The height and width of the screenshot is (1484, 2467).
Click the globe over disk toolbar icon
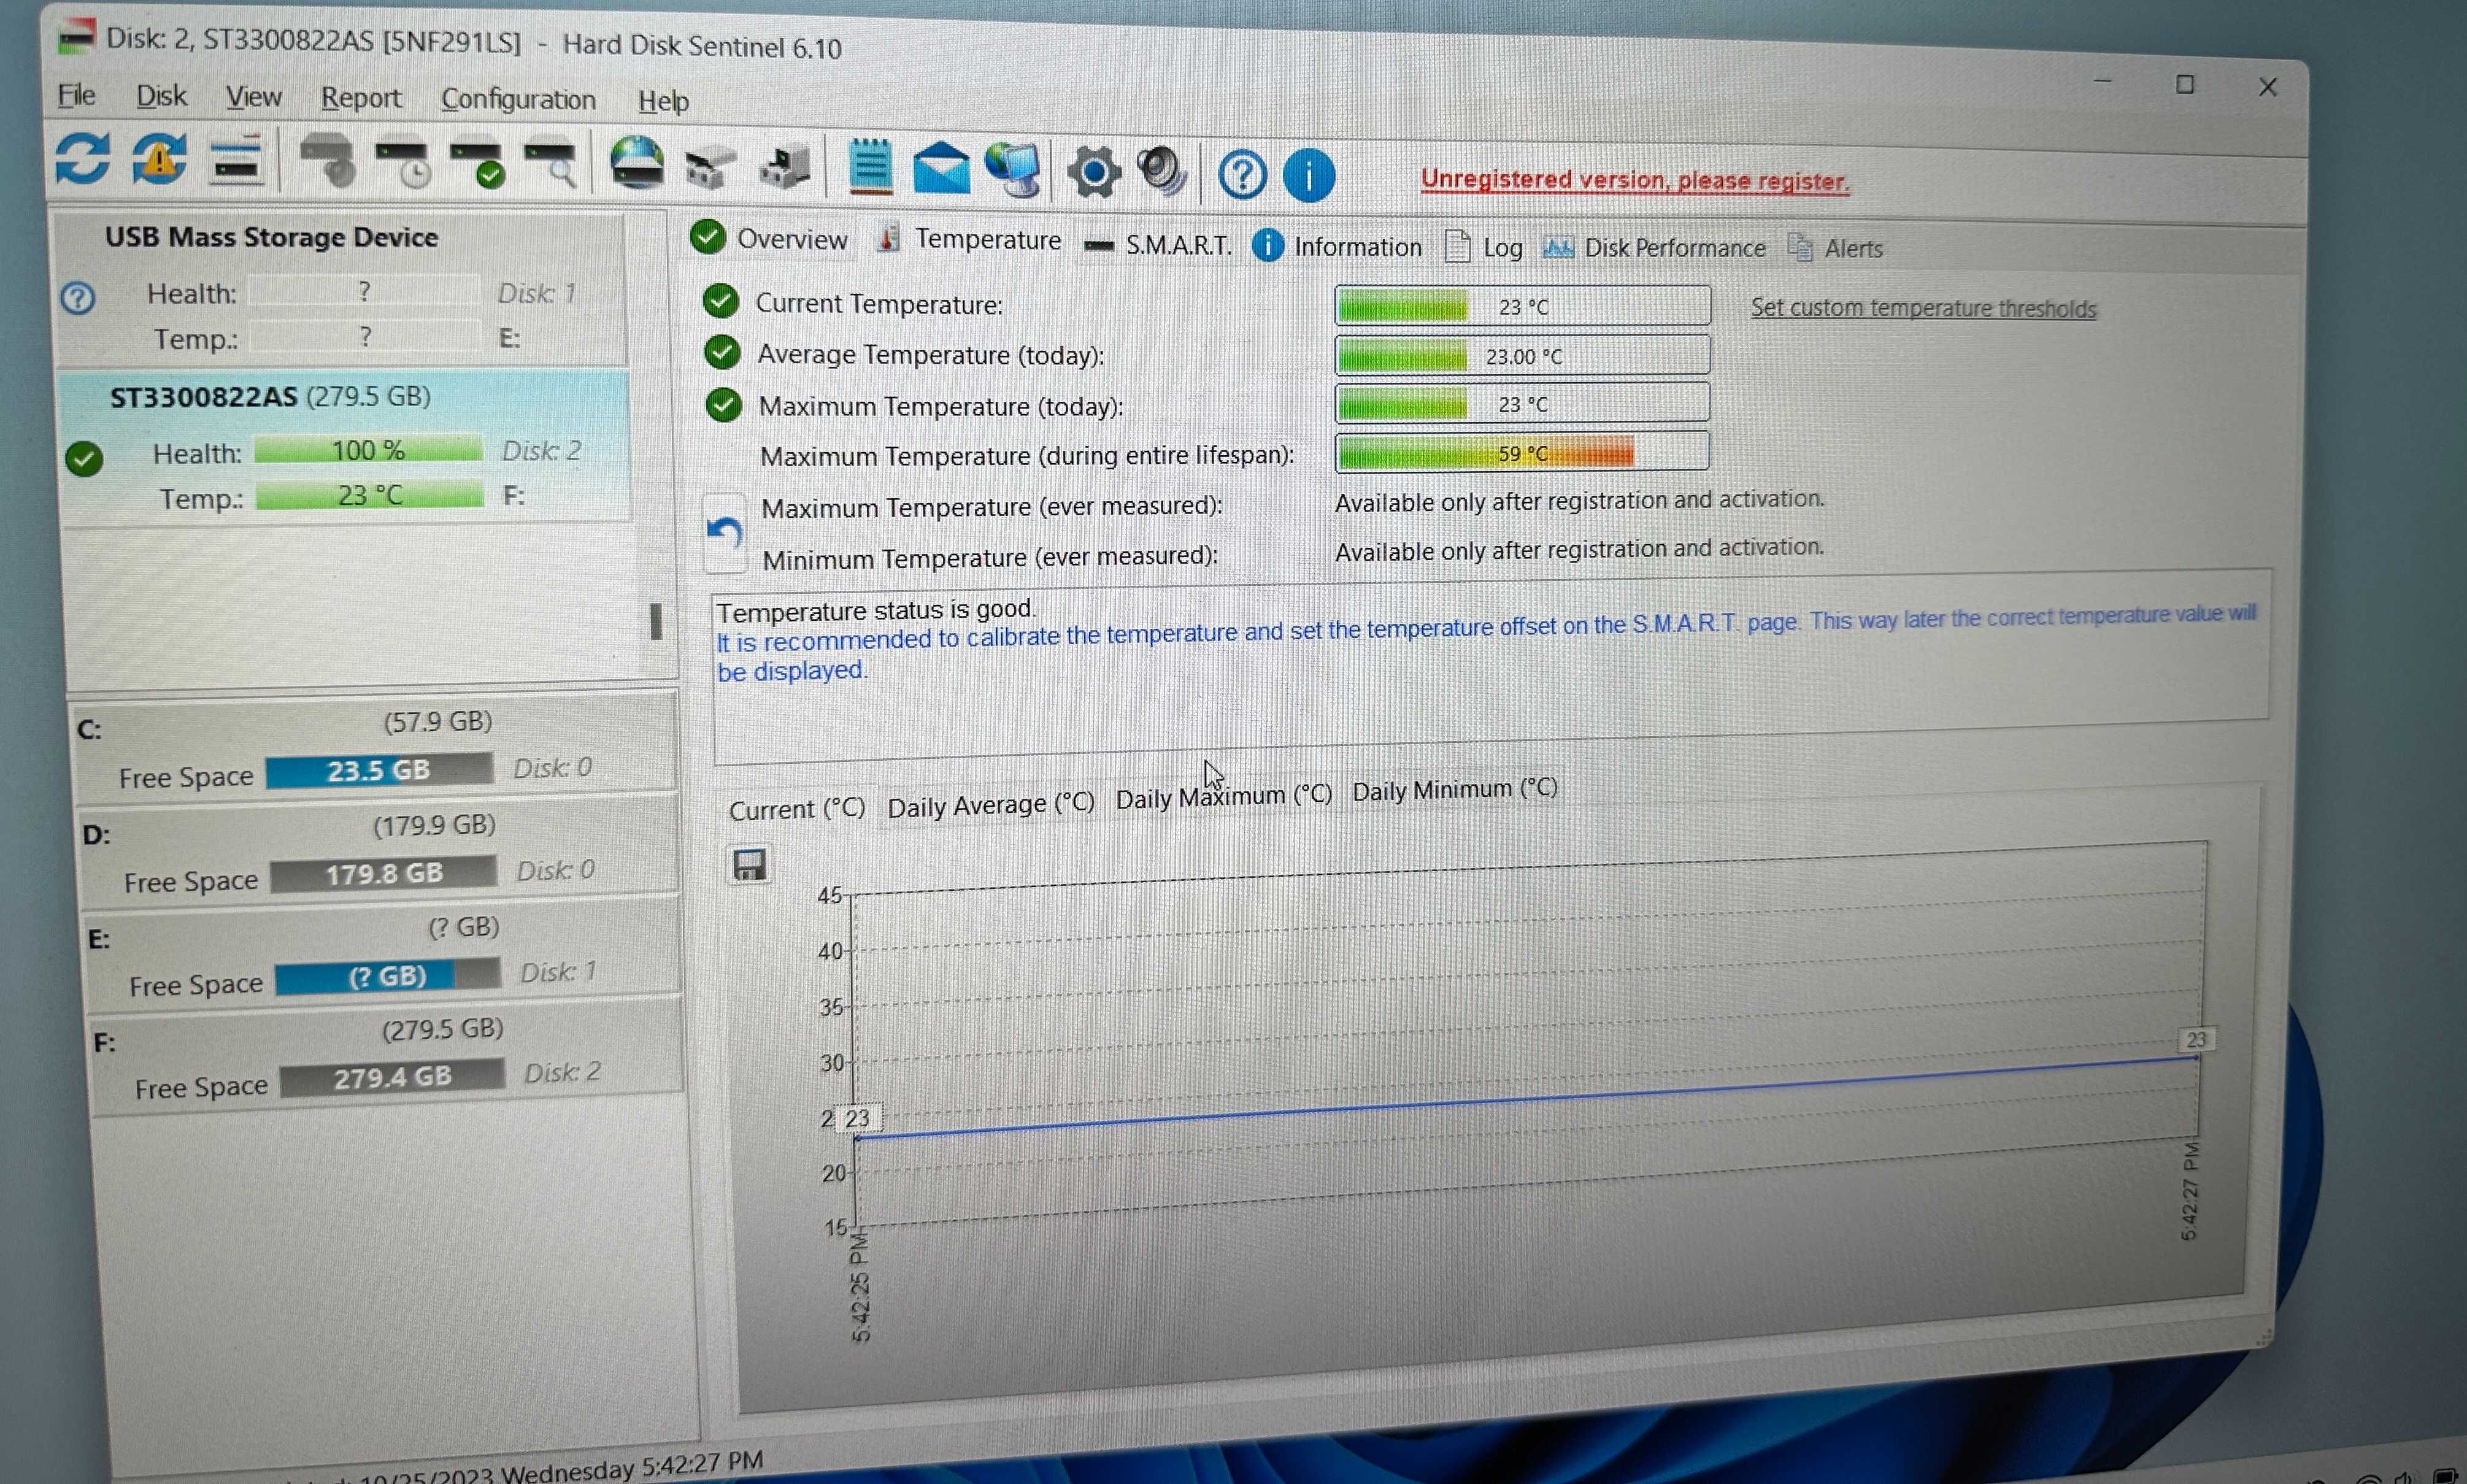coord(637,163)
